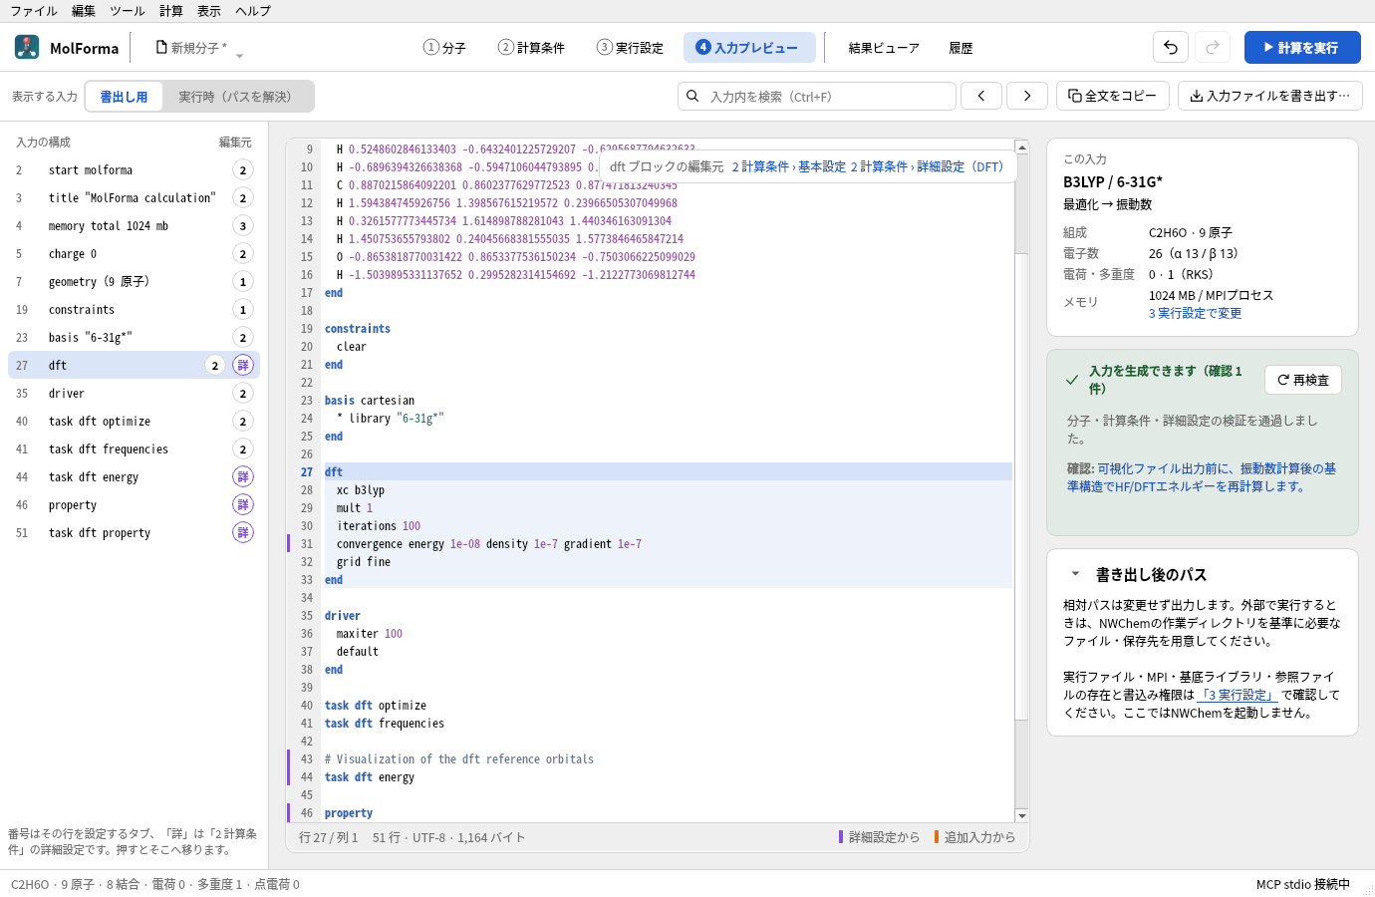Go to previous search match arrow
This screenshot has width=1375, height=897.
point(981,96)
